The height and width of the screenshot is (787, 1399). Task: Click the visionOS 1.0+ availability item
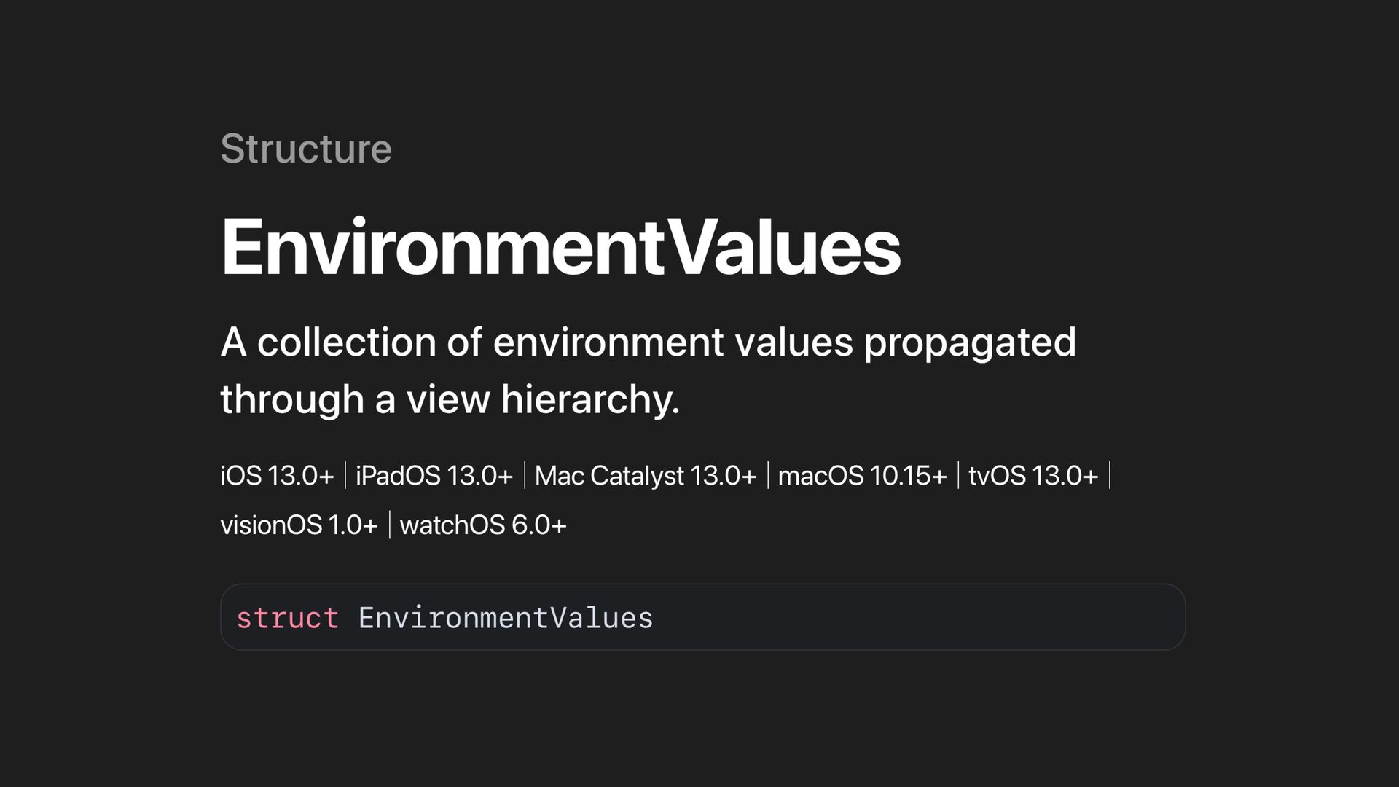click(299, 525)
